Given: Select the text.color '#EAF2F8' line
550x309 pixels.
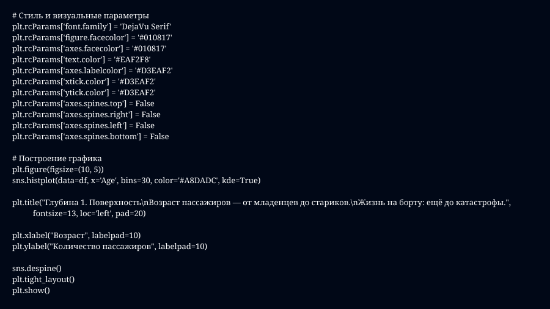Looking at the screenshot, I should pyautogui.click(x=81, y=59).
